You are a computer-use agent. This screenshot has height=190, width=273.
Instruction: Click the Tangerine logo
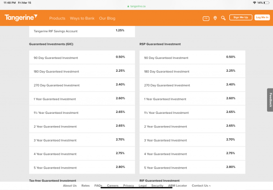tap(21, 18)
